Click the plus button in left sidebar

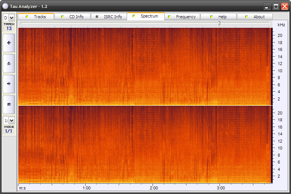click(x=9, y=43)
